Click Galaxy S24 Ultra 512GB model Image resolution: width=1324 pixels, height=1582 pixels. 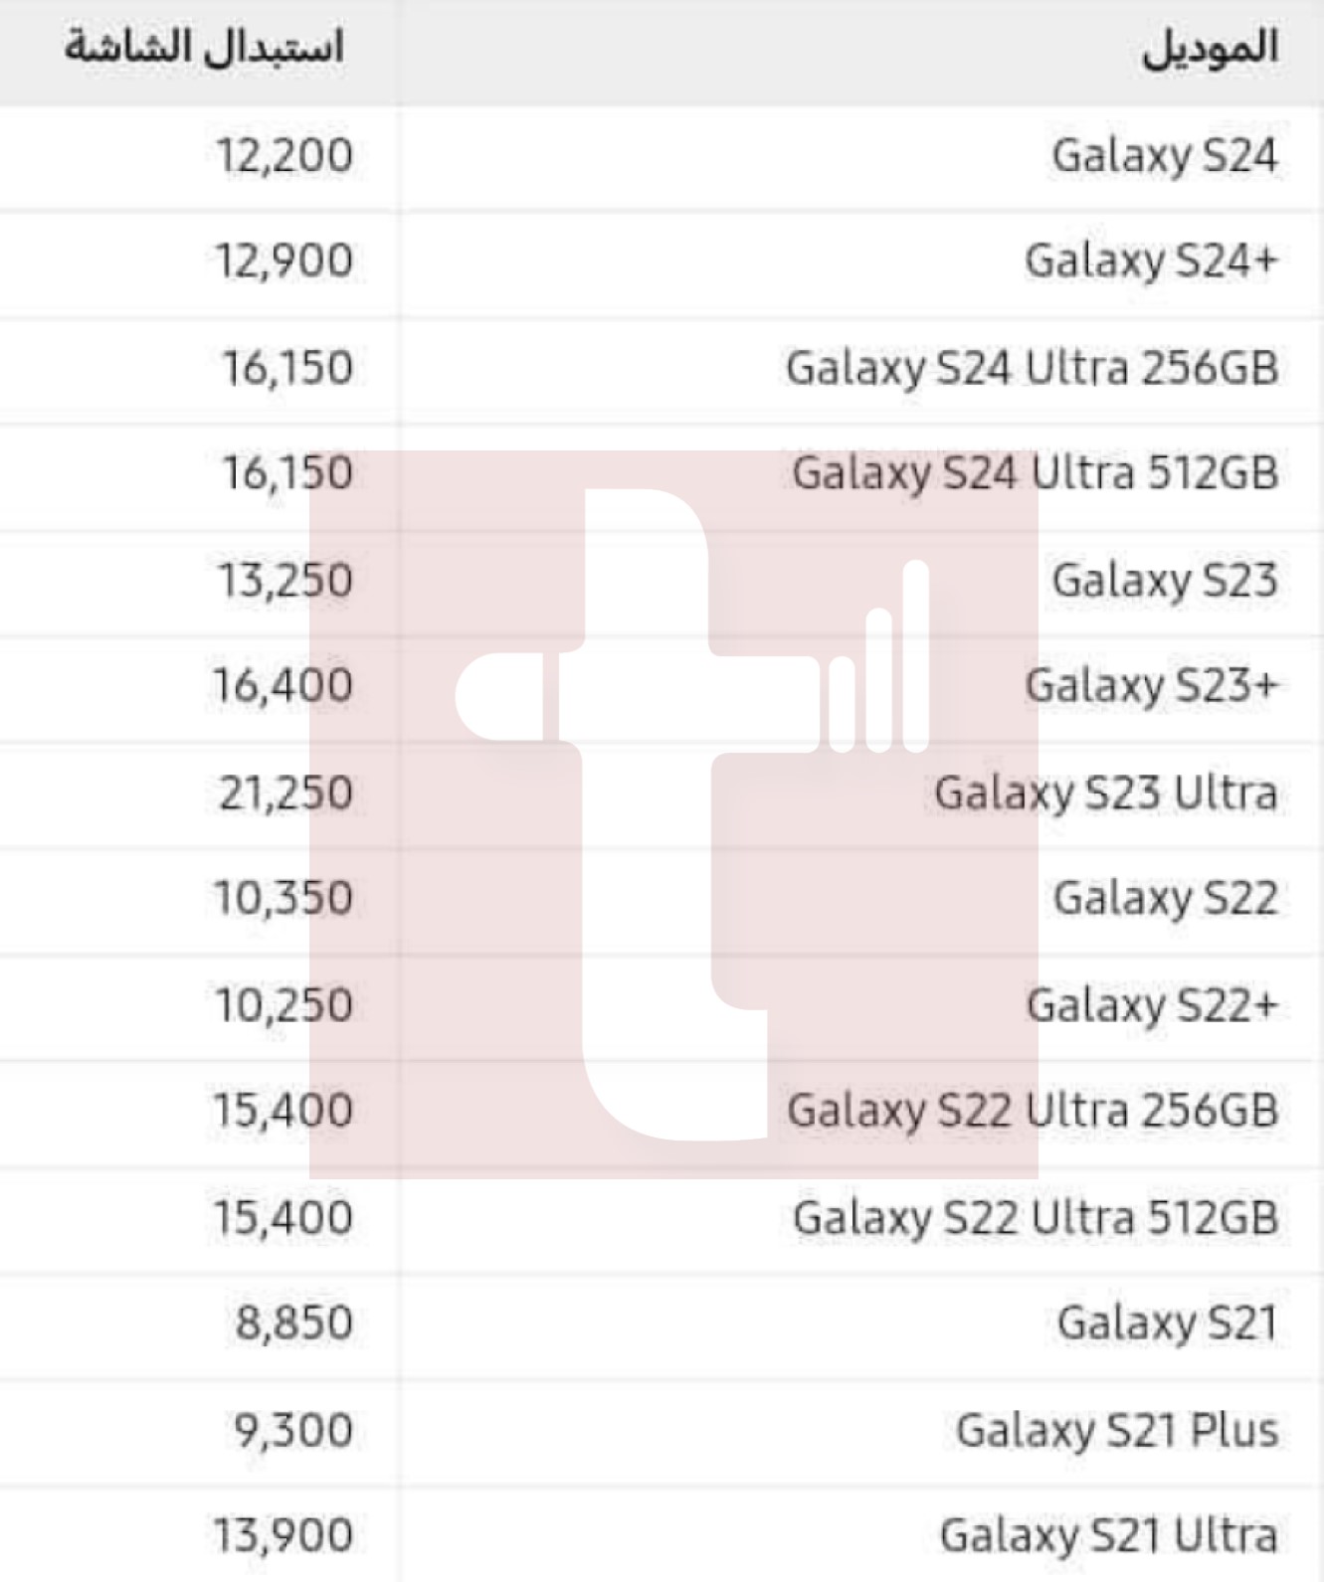1035,472
